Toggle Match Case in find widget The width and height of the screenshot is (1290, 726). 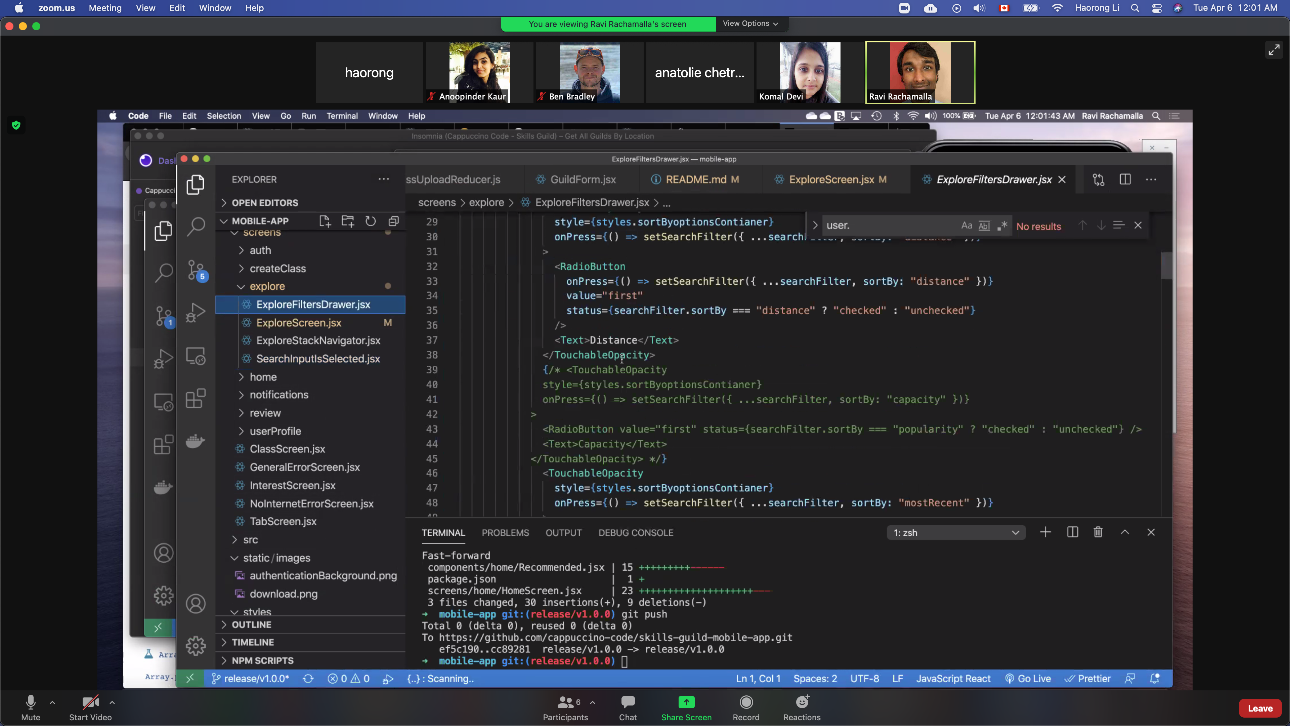pos(966,226)
